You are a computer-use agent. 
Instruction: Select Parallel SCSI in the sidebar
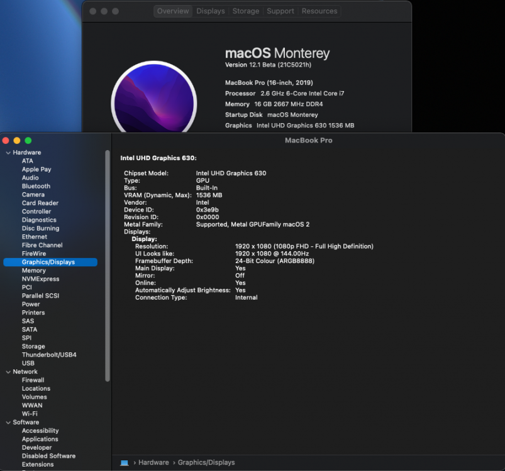pyautogui.click(x=41, y=296)
